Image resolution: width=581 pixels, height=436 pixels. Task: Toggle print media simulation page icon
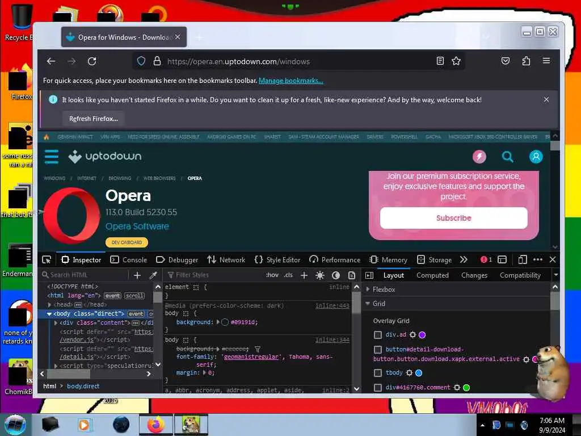pyautogui.click(x=352, y=275)
